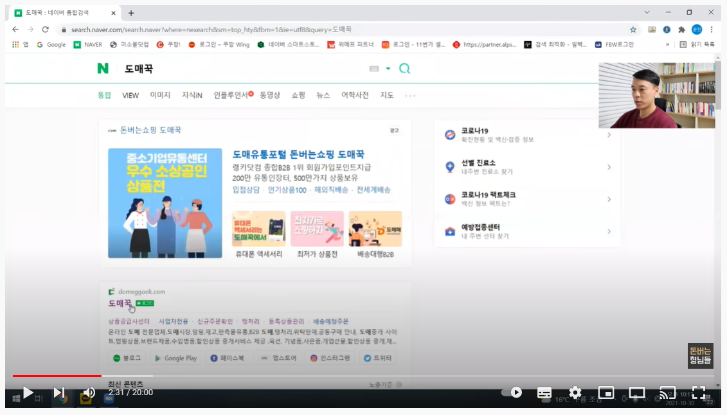
Task: Click the 중소기업유통센터 ad banner image
Action: 165,203
